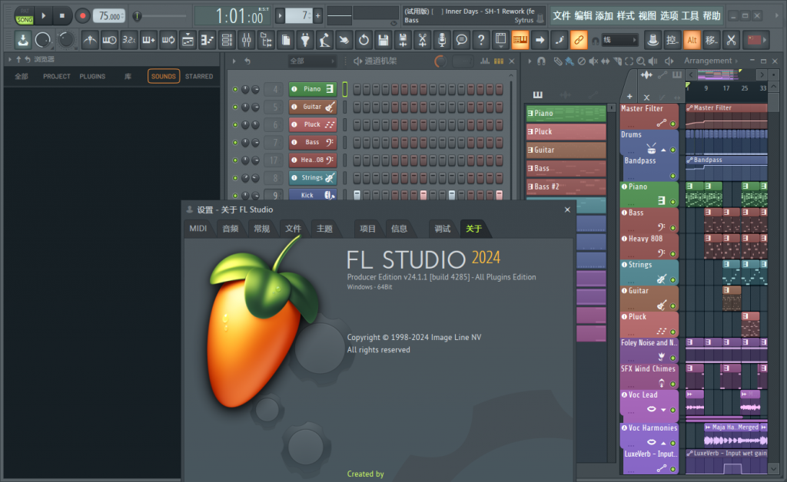Open the snap dropdown showing 线
Viewport: 787px width, 482px height.
pyautogui.click(x=620, y=40)
